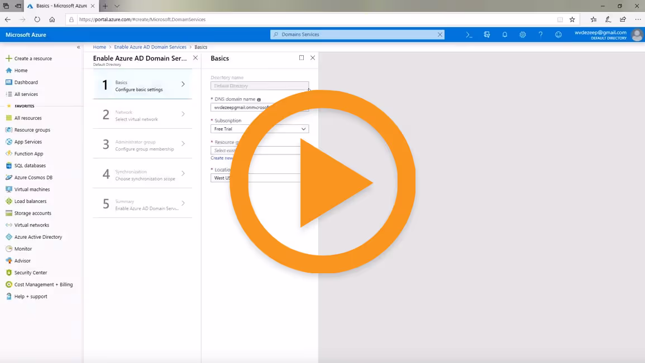Screen dimensions: 645x363
Task: Open portal Settings gear
Action: pyautogui.click(x=523, y=35)
